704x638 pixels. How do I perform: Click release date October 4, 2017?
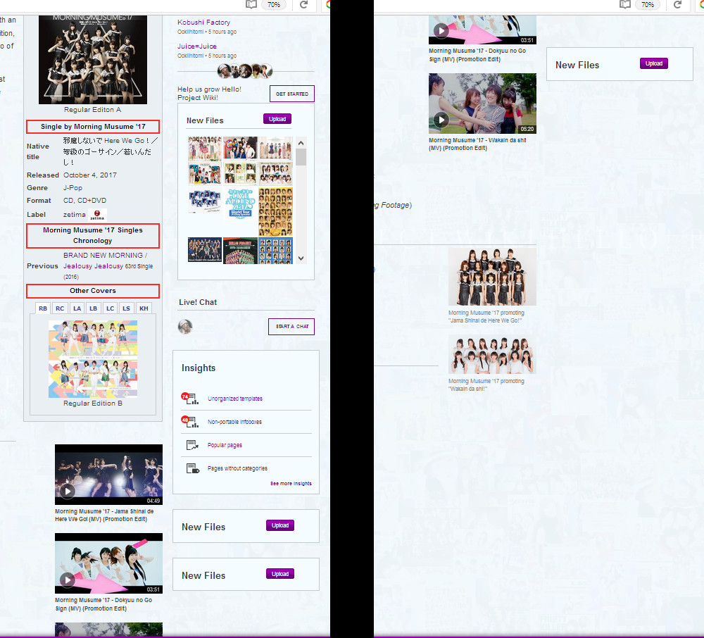tap(90, 175)
